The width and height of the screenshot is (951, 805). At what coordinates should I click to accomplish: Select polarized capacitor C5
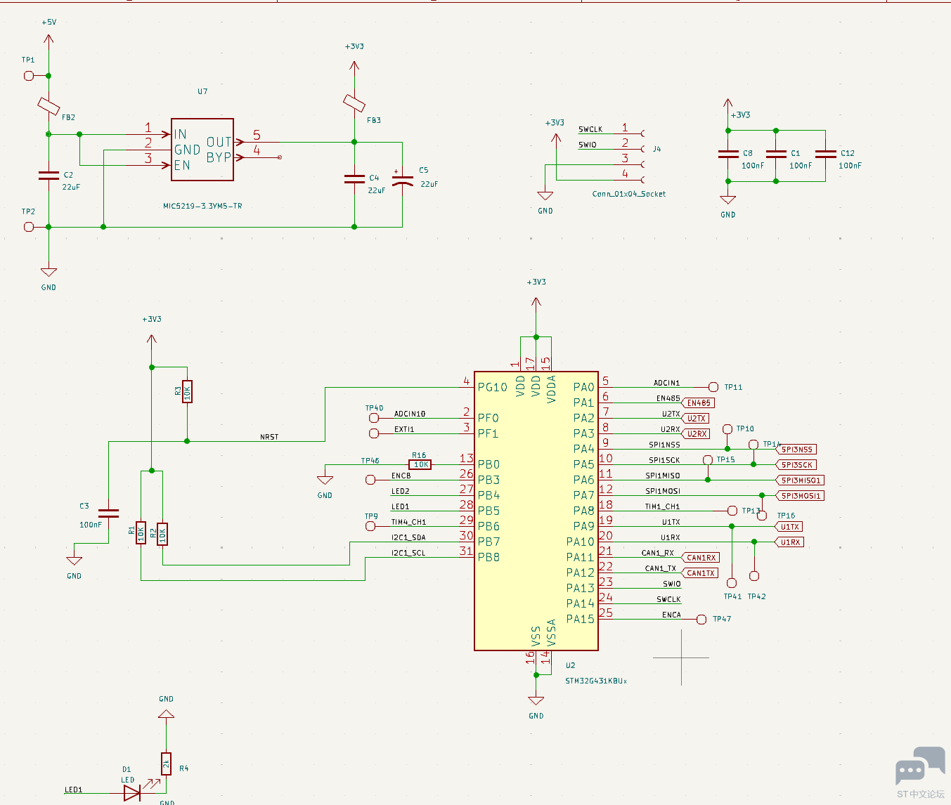coord(402,178)
